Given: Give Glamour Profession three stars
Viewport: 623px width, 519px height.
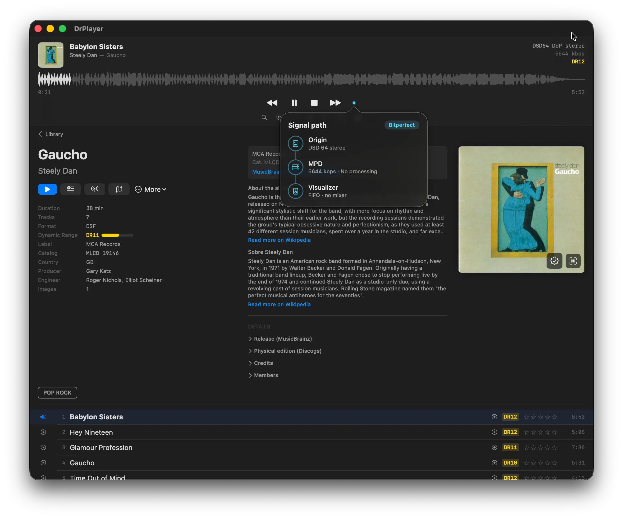Looking at the screenshot, I should pos(540,448).
